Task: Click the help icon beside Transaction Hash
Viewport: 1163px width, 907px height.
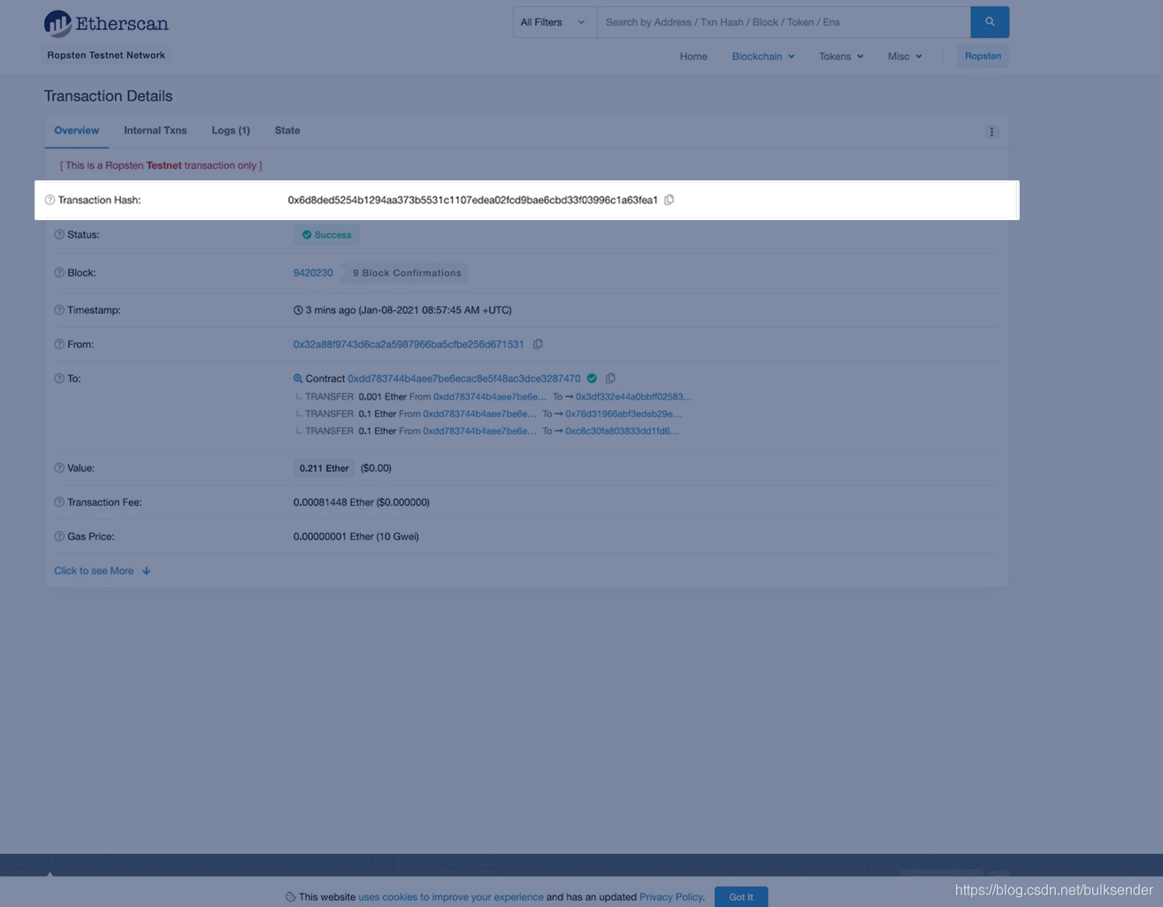Action: point(50,200)
